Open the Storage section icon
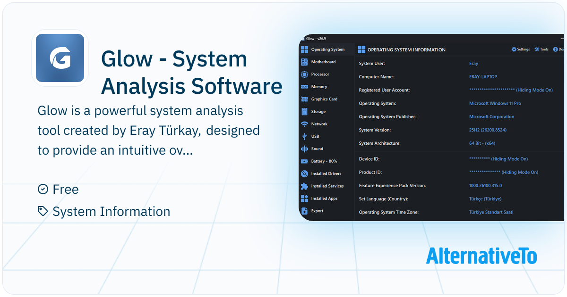567x297 pixels. [x=304, y=112]
